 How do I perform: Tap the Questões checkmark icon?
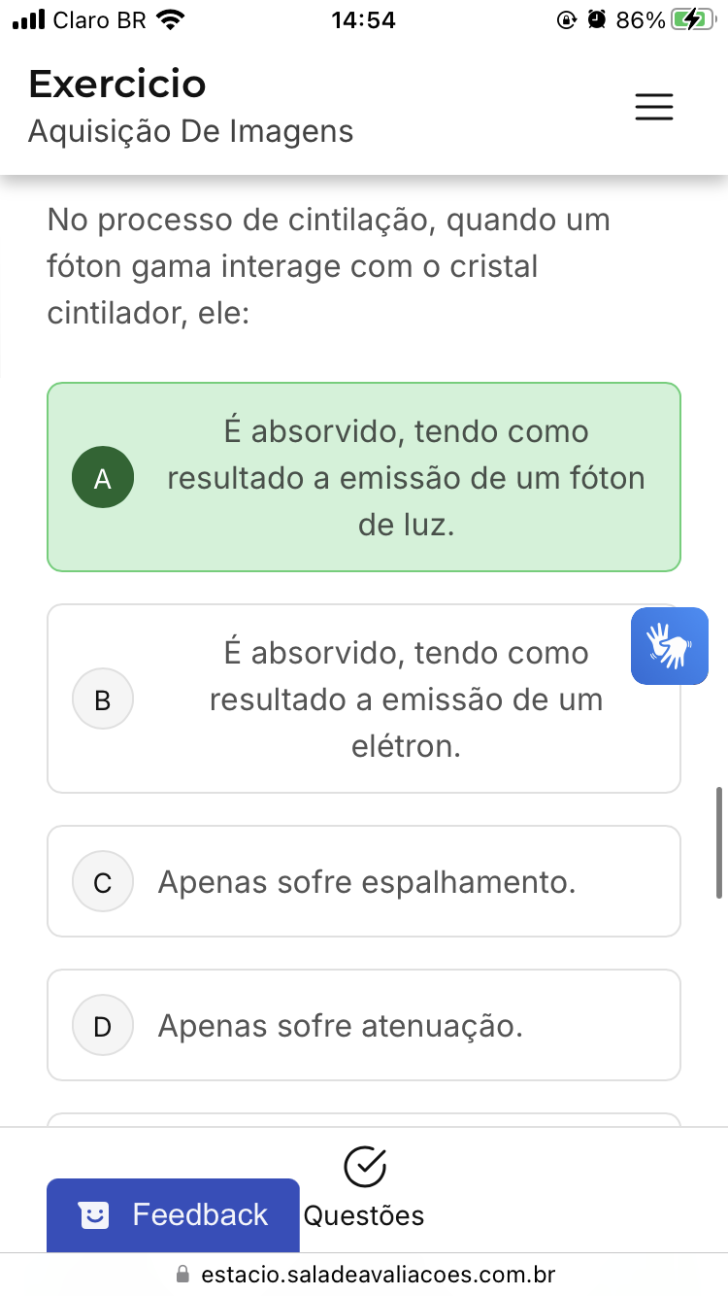(x=365, y=1168)
